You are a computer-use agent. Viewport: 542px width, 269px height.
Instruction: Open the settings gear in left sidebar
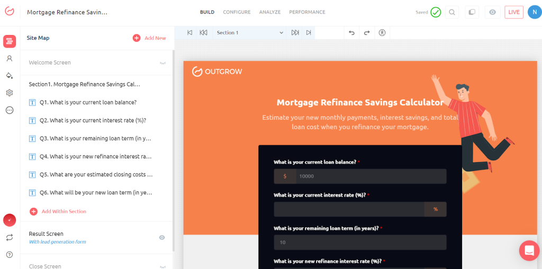point(9,93)
